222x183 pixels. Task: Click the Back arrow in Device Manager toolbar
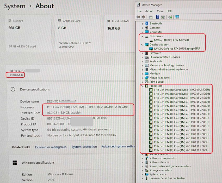138,17
